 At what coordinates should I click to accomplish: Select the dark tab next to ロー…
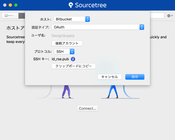[22, 16]
